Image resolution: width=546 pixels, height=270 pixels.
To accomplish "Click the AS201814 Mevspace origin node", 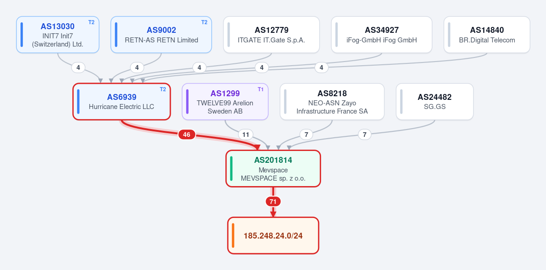I will click(x=273, y=168).
